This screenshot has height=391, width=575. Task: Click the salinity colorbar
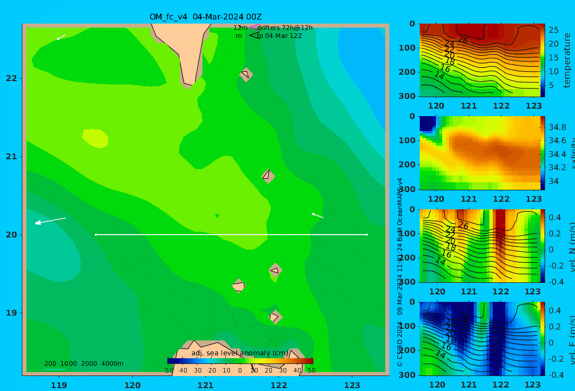click(x=543, y=153)
